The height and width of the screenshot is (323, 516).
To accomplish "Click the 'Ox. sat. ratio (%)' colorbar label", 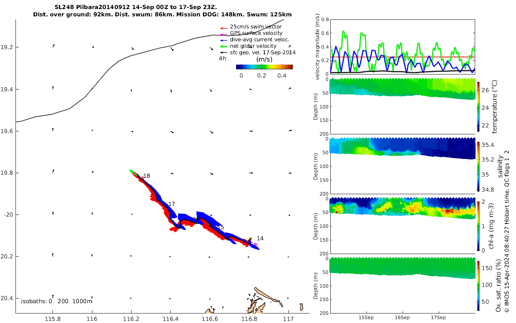I will coord(498,285).
